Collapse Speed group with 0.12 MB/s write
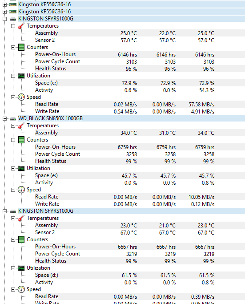 pyautogui.click(x=13, y=190)
